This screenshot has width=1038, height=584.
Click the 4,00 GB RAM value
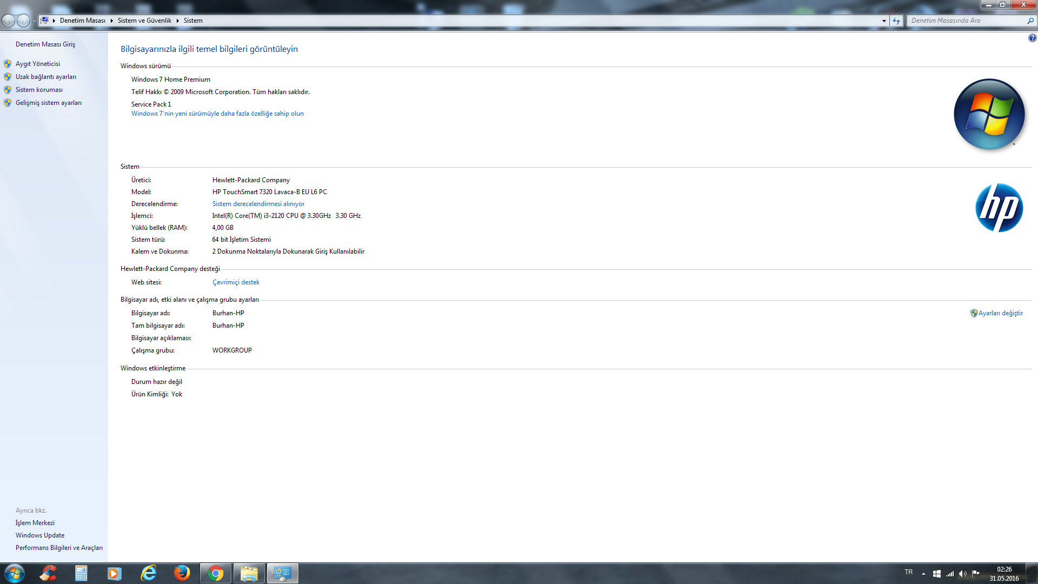click(223, 228)
